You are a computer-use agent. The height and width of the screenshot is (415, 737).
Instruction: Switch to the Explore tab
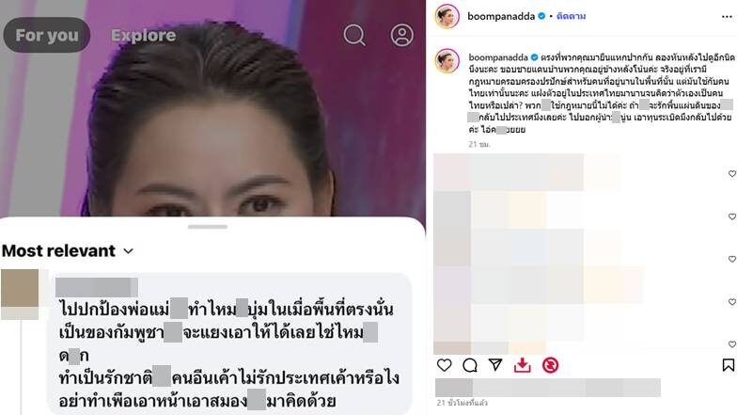click(x=143, y=36)
